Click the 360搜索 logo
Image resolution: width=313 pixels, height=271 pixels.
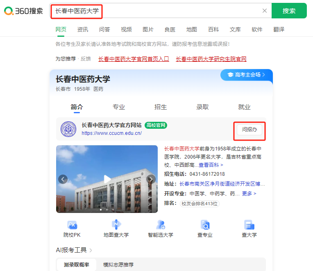[x=23, y=11]
